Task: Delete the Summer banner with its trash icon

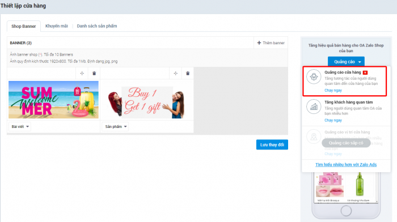Action: point(94,73)
